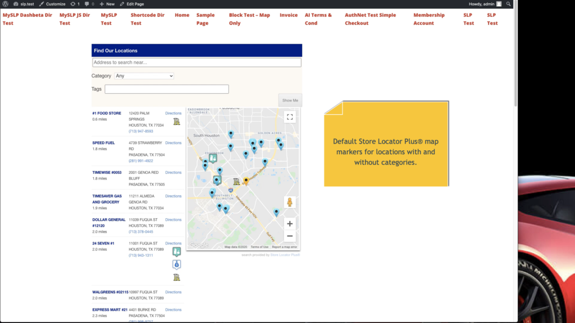575x323 pixels.
Task: Call phone number (713) 947-8593
Action: coord(141,131)
